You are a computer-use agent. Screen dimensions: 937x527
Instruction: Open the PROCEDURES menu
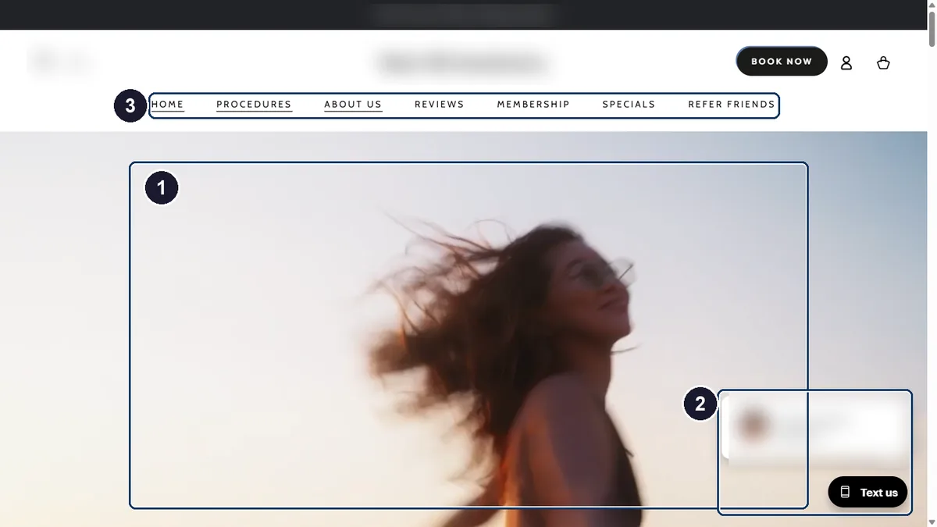tap(254, 104)
